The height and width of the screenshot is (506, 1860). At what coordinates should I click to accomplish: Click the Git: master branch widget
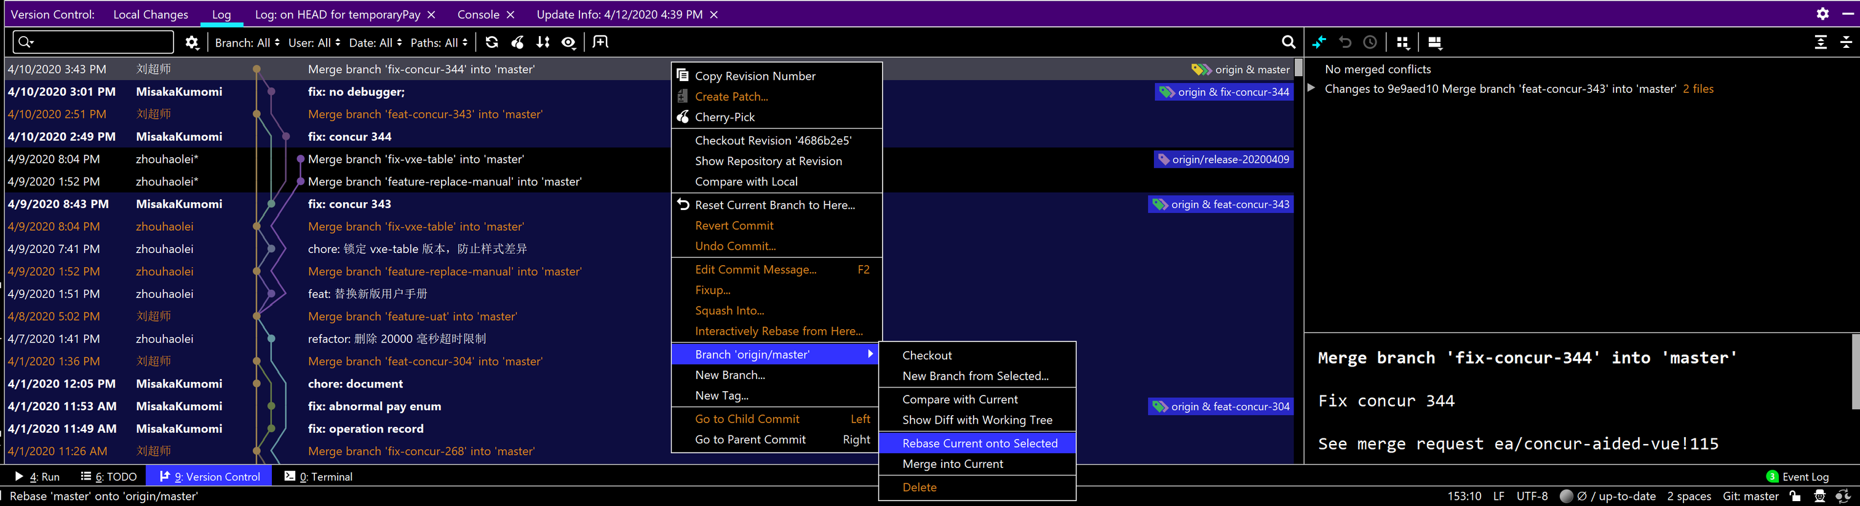tap(1751, 496)
